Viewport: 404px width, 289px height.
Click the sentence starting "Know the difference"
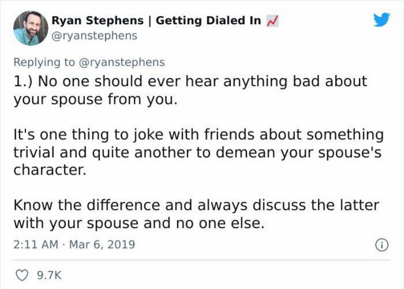[196, 205]
